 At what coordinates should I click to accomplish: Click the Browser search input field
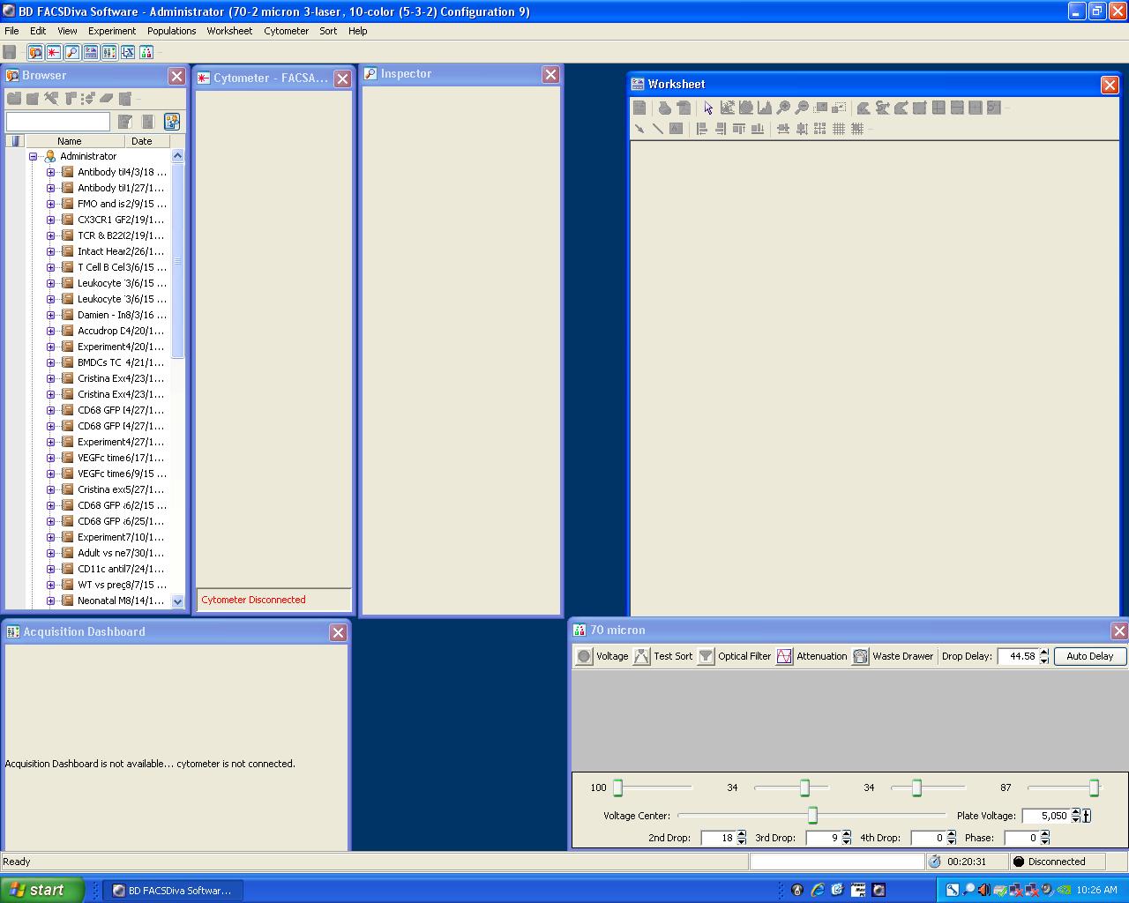[x=58, y=122]
